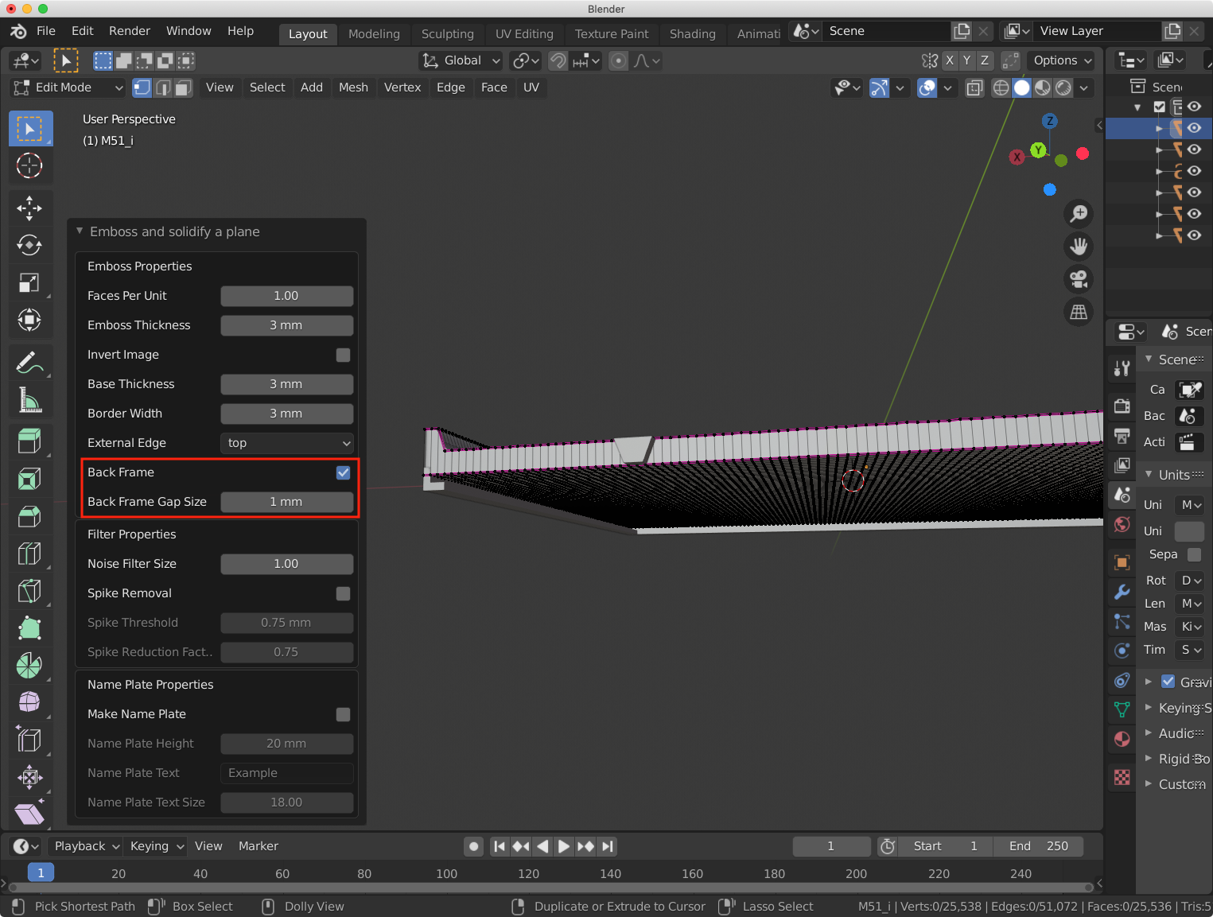This screenshot has height=917, width=1213.
Task: Toggle camera view in viewport
Action: pos(1079,279)
